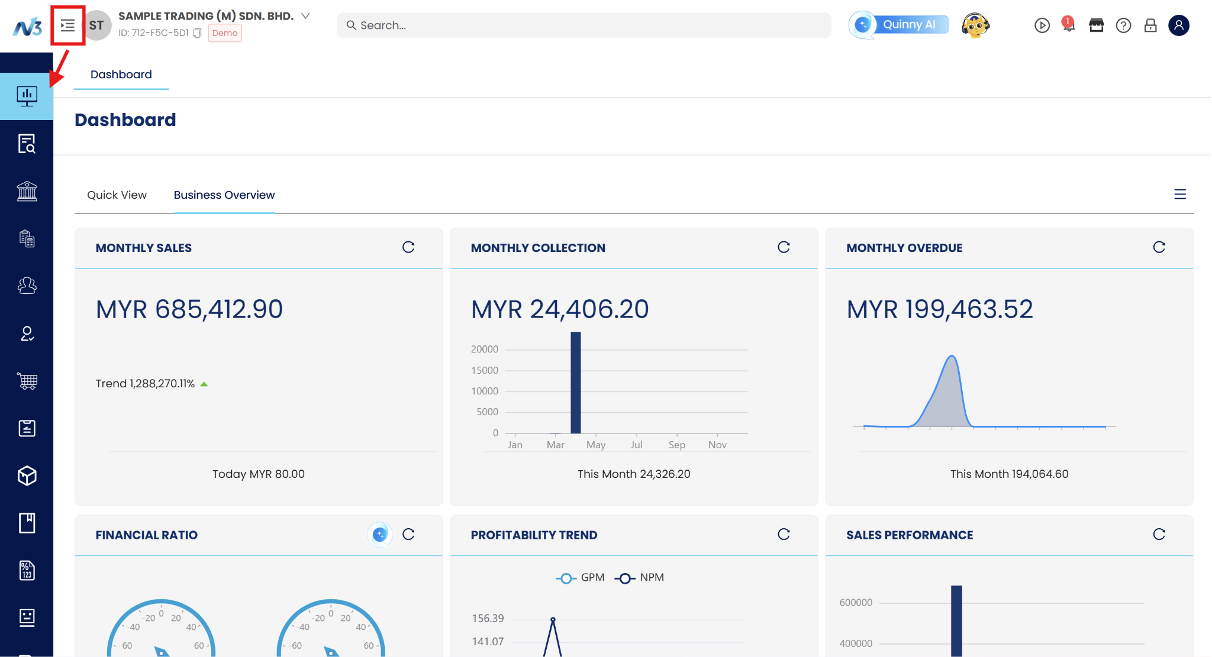Refresh the Monthly Sales widget
The width and height of the screenshot is (1212, 657).
[x=408, y=247]
